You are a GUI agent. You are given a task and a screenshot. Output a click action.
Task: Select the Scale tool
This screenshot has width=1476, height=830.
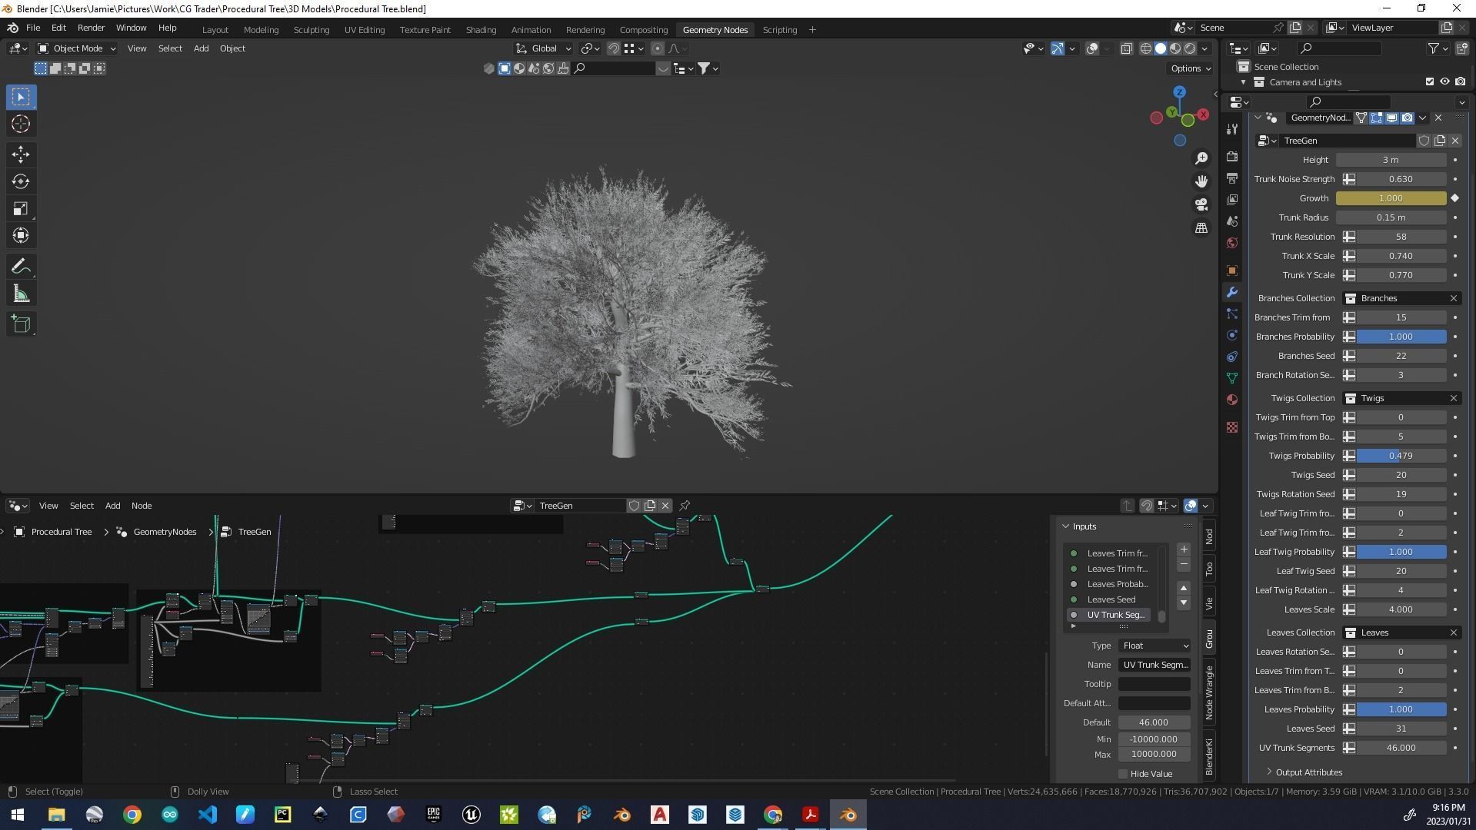tap(21, 208)
